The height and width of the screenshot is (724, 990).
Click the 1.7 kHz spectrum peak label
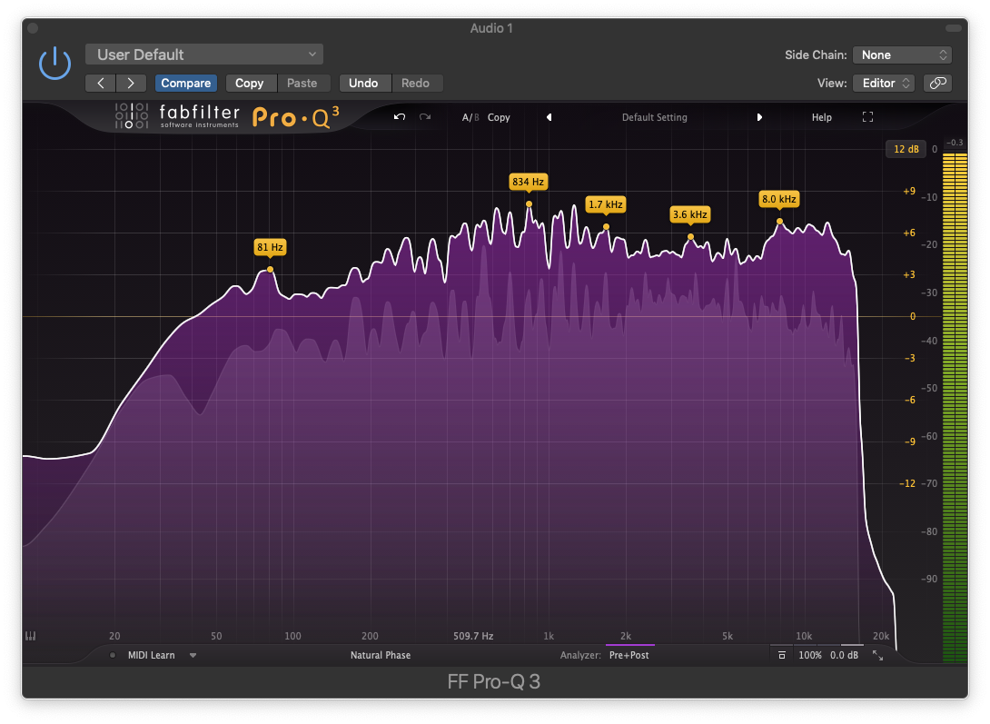click(606, 203)
